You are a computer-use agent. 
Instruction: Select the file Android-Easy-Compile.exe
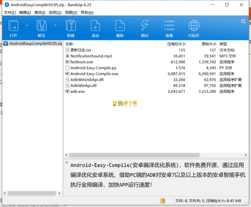[94, 74]
